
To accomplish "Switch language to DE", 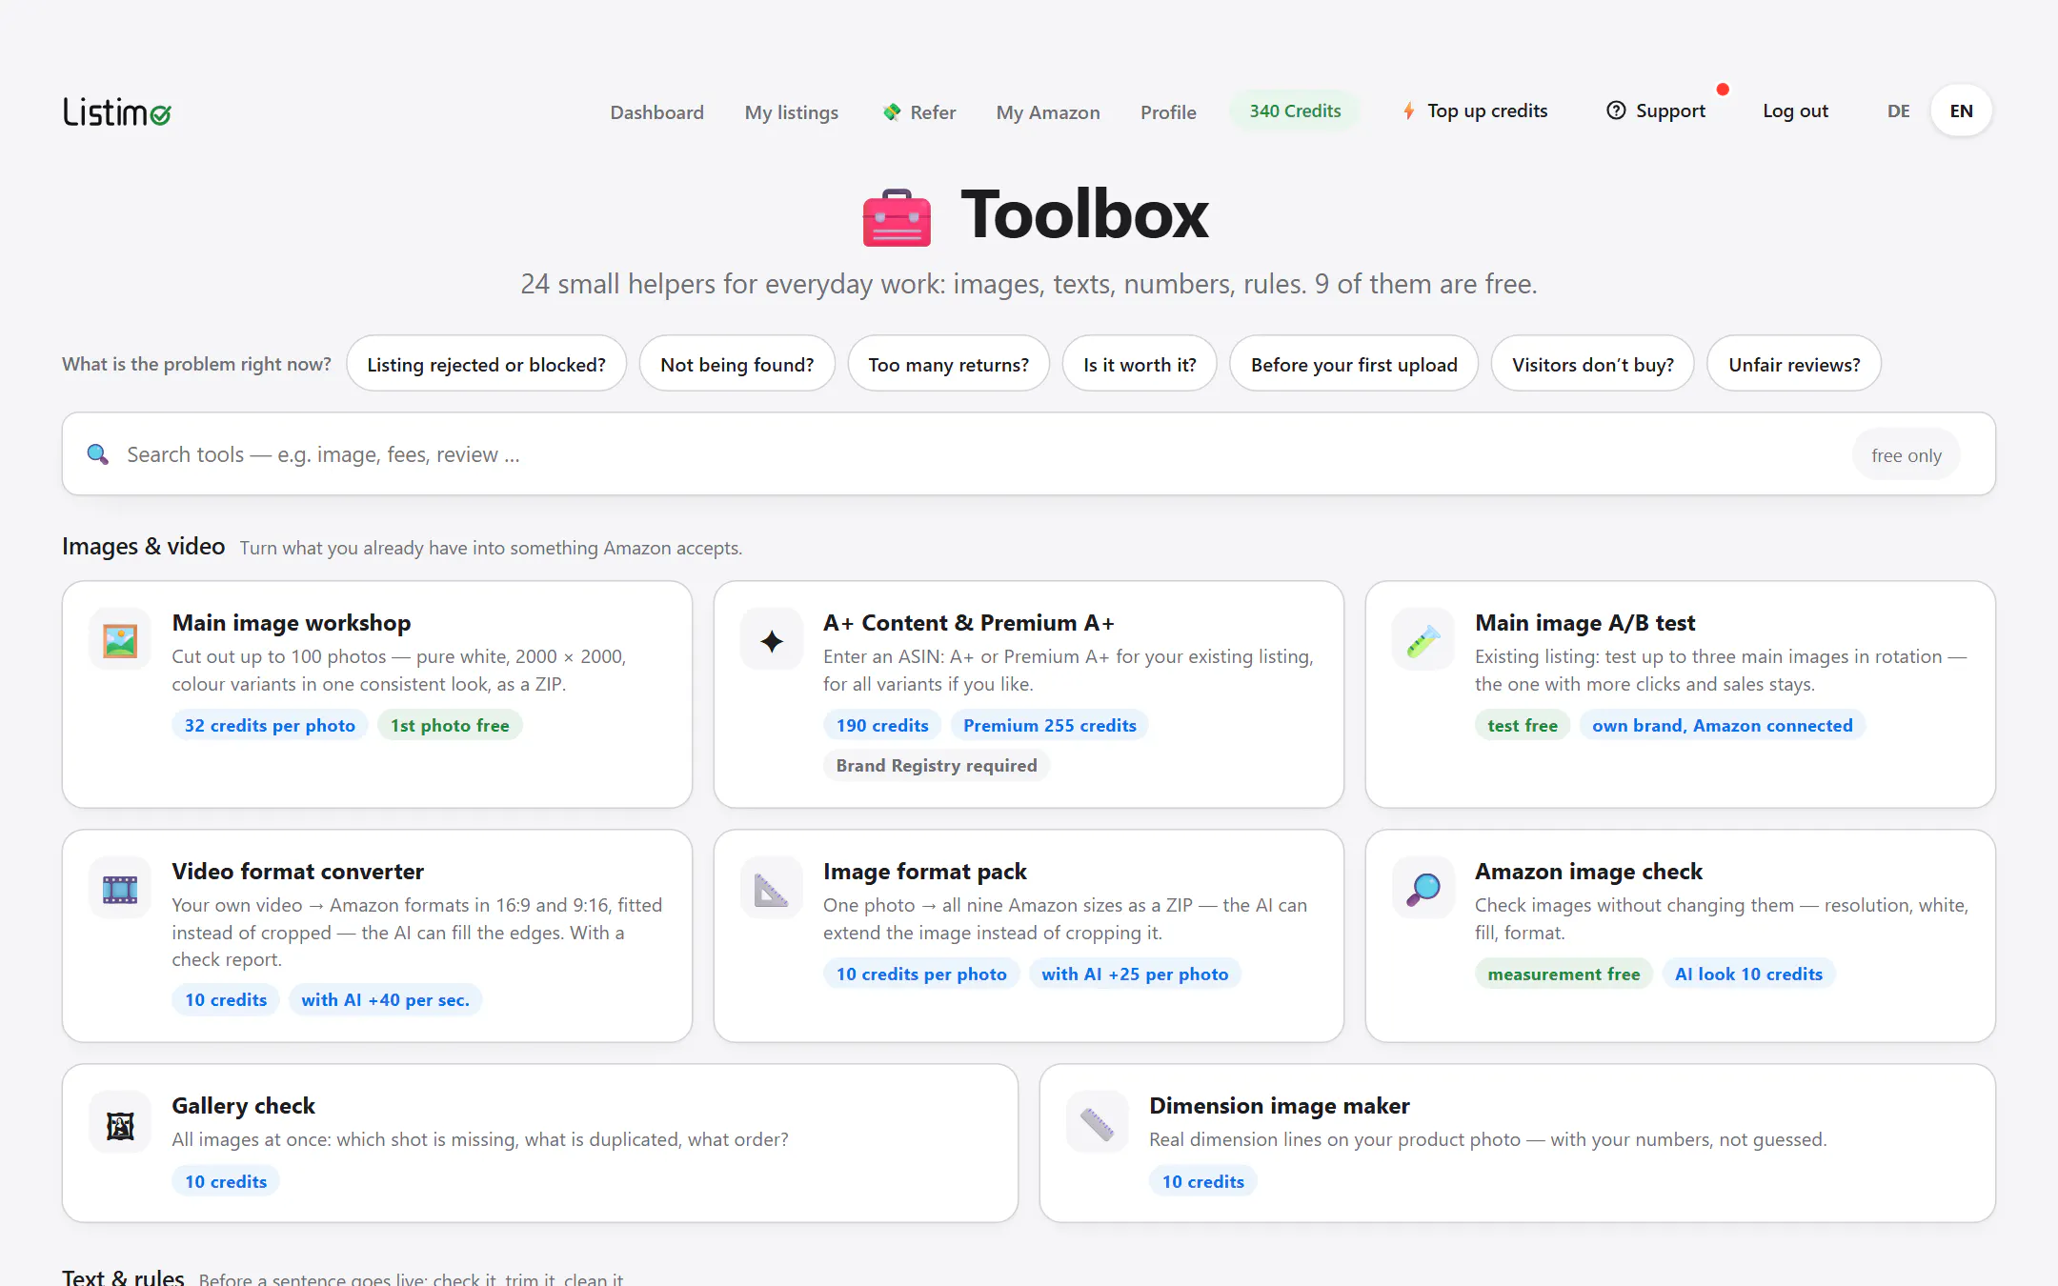I will click(x=1899, y=111).
